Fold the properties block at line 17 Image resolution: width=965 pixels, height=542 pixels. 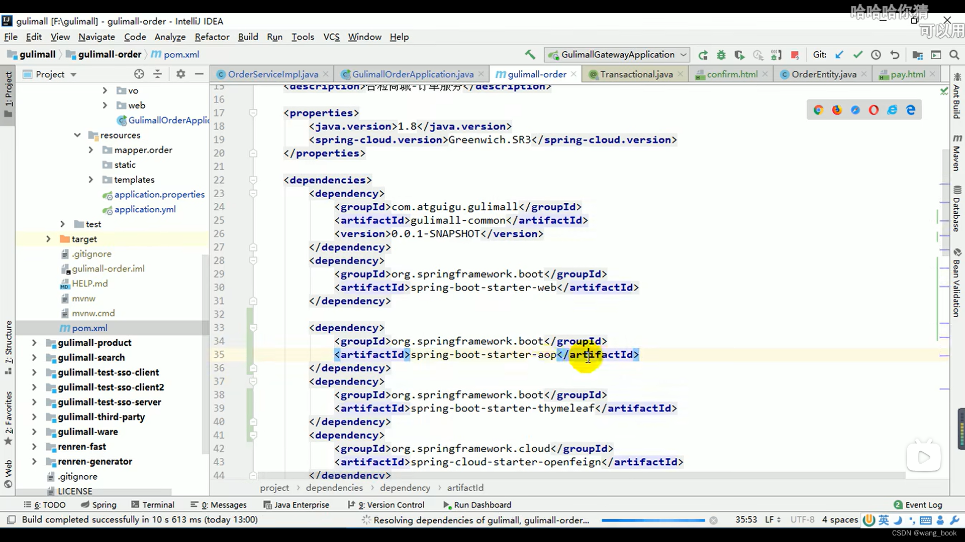point(253,113)
